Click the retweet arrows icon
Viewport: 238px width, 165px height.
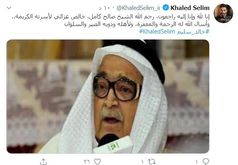pyautogui.click(x=152, y=162)
